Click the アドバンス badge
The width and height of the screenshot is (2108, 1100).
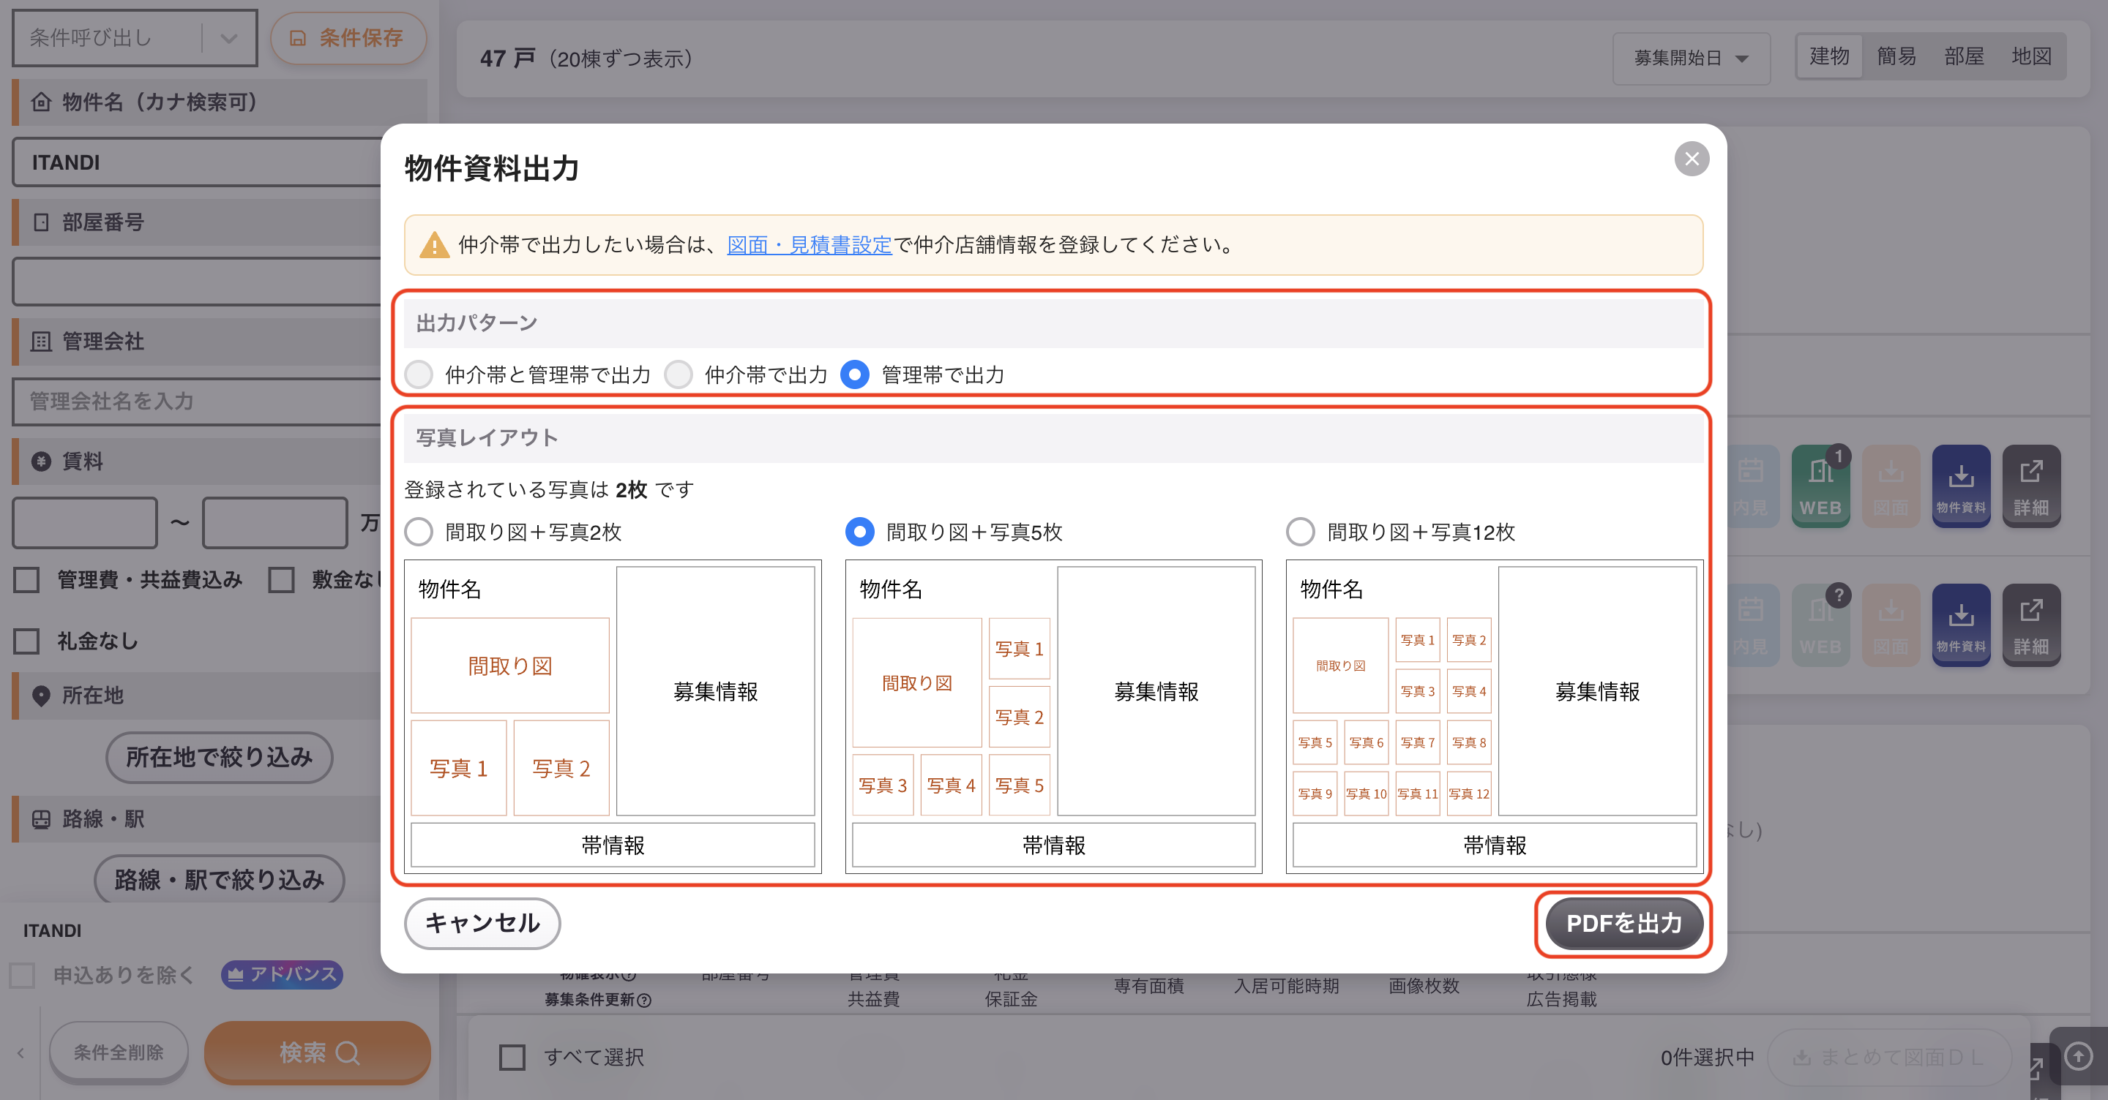(x=282, y=974)
